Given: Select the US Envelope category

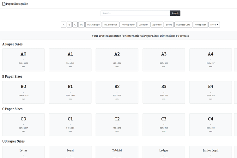Looking at the screenshot, I should 93,25.
